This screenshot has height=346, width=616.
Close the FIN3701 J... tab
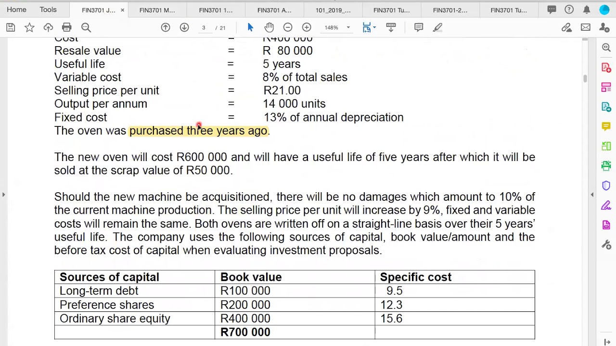[122, 10]
